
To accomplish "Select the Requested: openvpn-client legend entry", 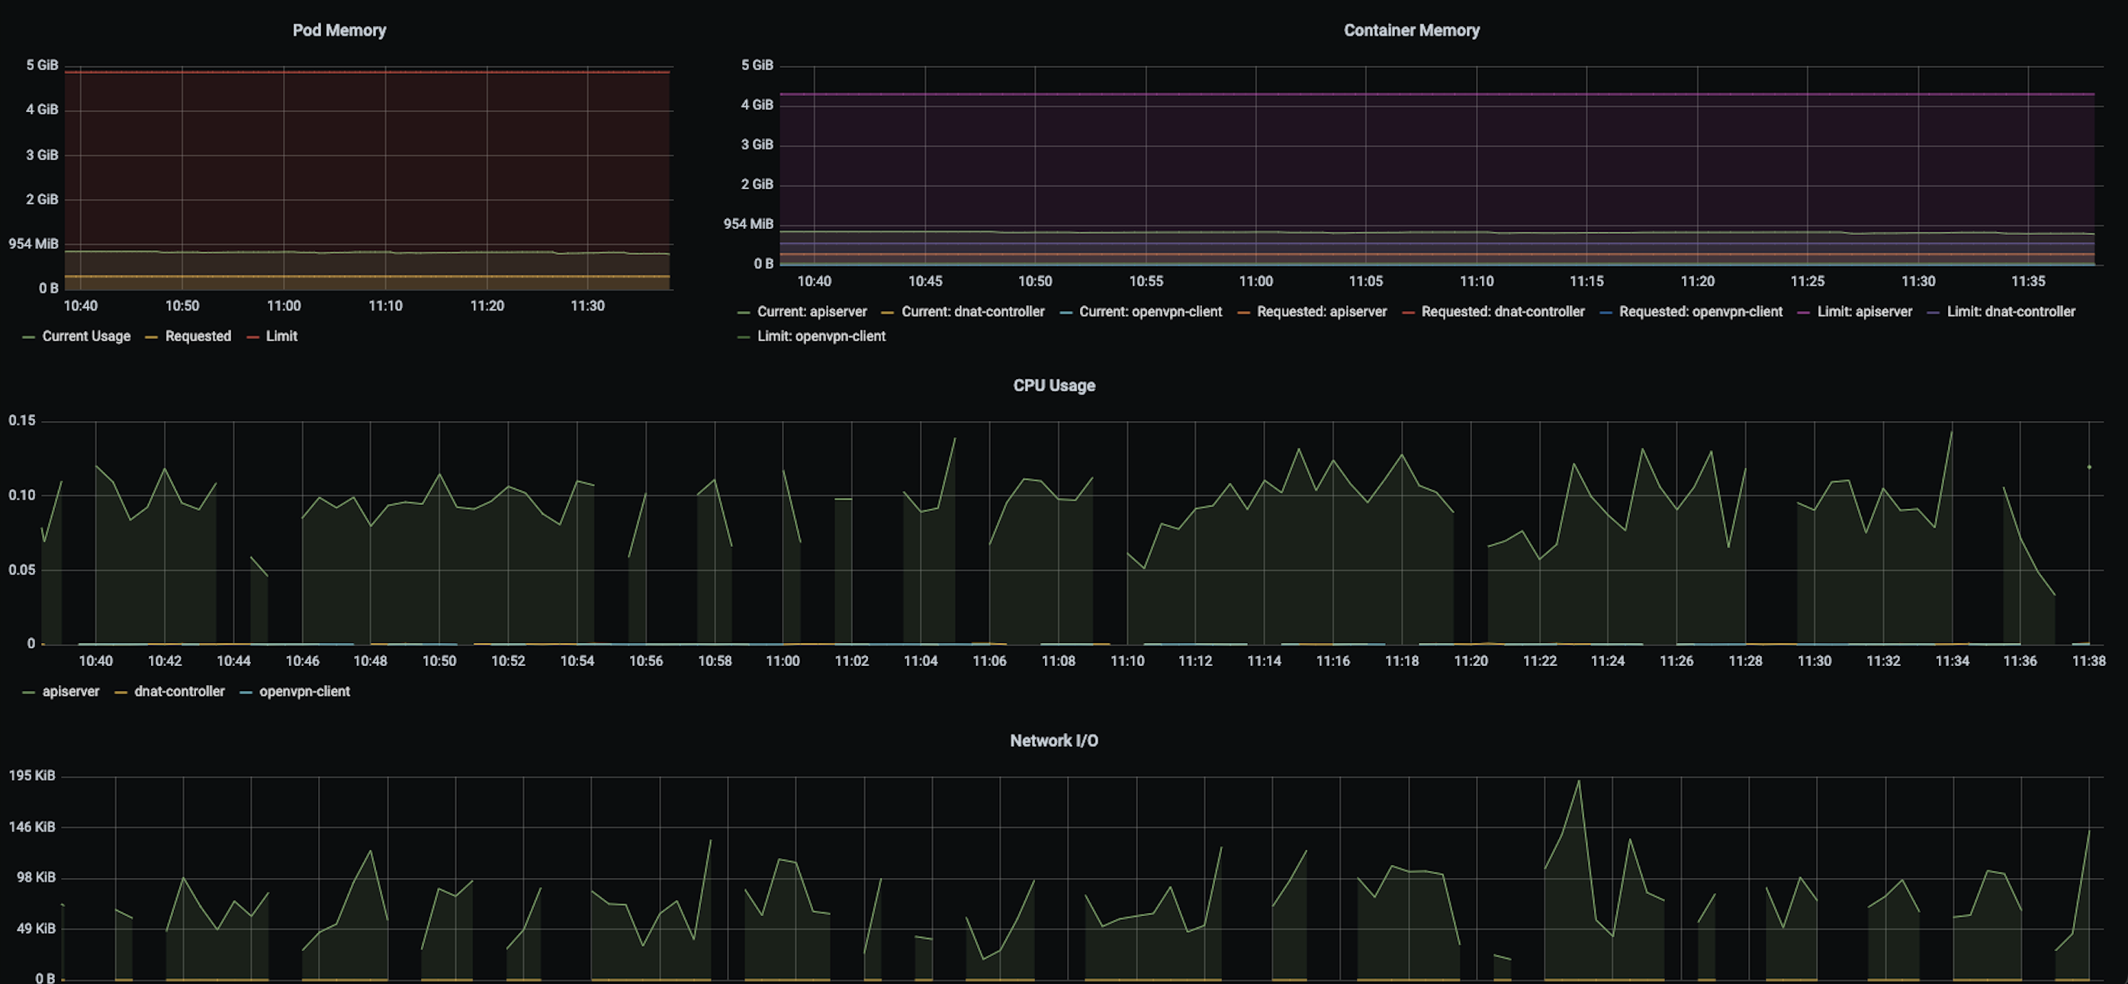I will point(1700,311).
